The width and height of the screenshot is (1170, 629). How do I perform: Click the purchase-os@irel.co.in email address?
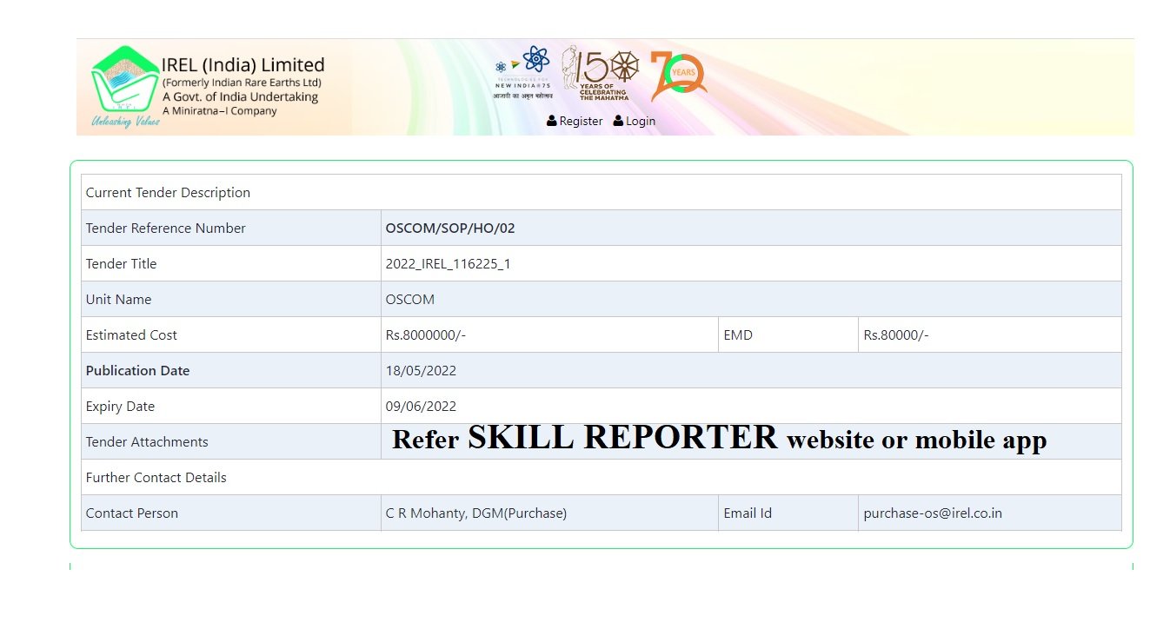click(x=932, y=513)
